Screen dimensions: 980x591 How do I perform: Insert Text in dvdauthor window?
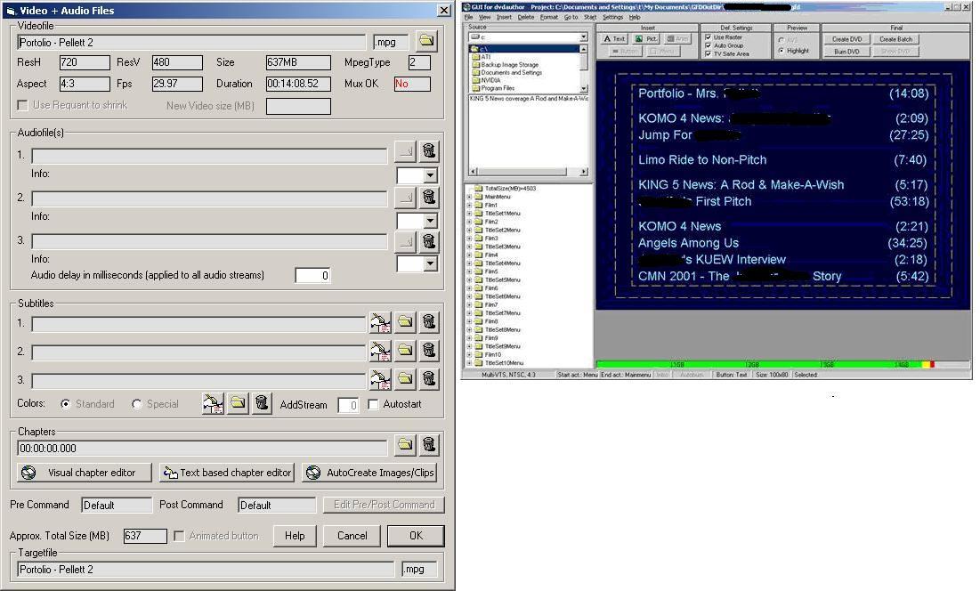(614, 39)
